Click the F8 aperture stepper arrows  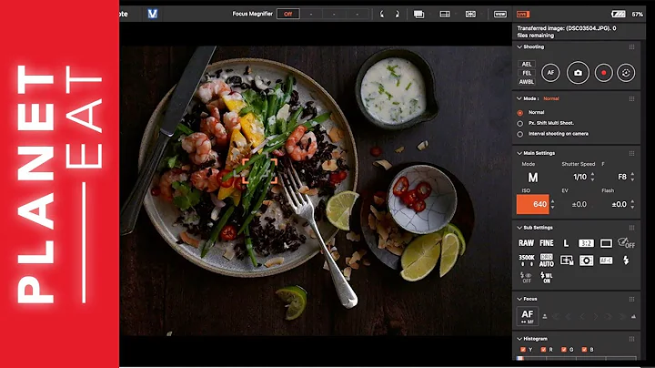coord(632,177)
